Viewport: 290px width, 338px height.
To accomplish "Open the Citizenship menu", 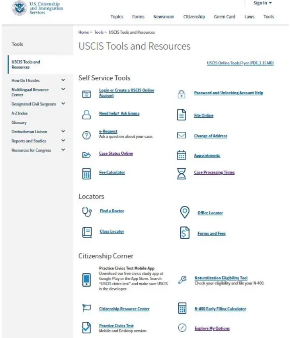I will (194, 16).
